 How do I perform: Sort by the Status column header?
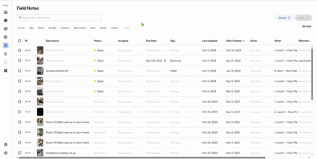pos(97,41)
